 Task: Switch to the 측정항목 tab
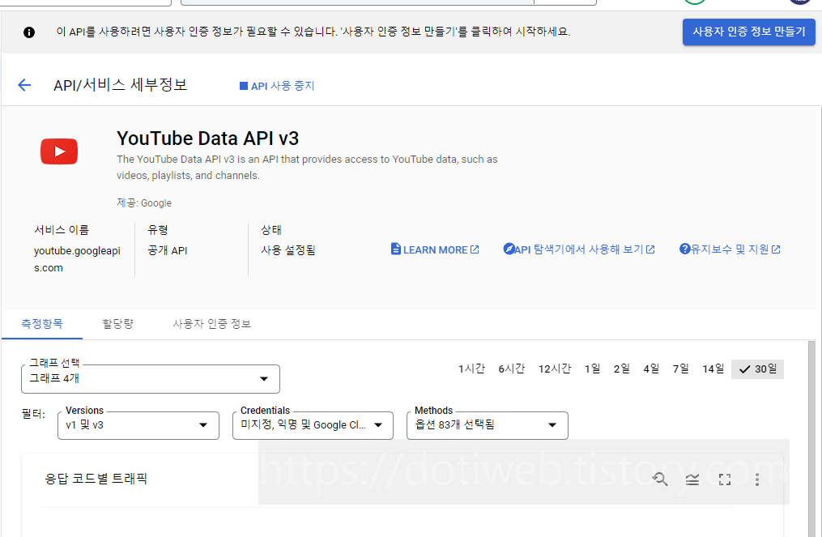pyautogui.click(x=42, y=323)
